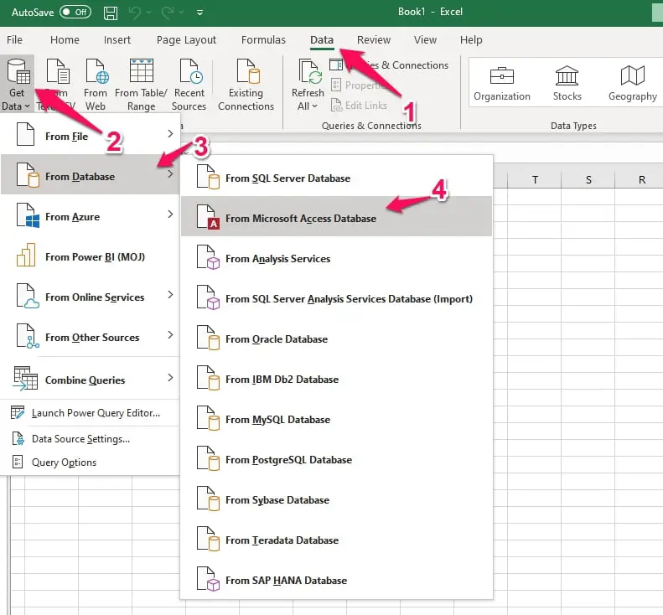This screenshot has height=615, width=663.
Task: Choose From SAP HANA Database
Action: pos(337,580)
